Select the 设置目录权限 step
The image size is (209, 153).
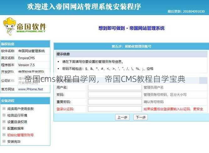(x=17, y=122)
